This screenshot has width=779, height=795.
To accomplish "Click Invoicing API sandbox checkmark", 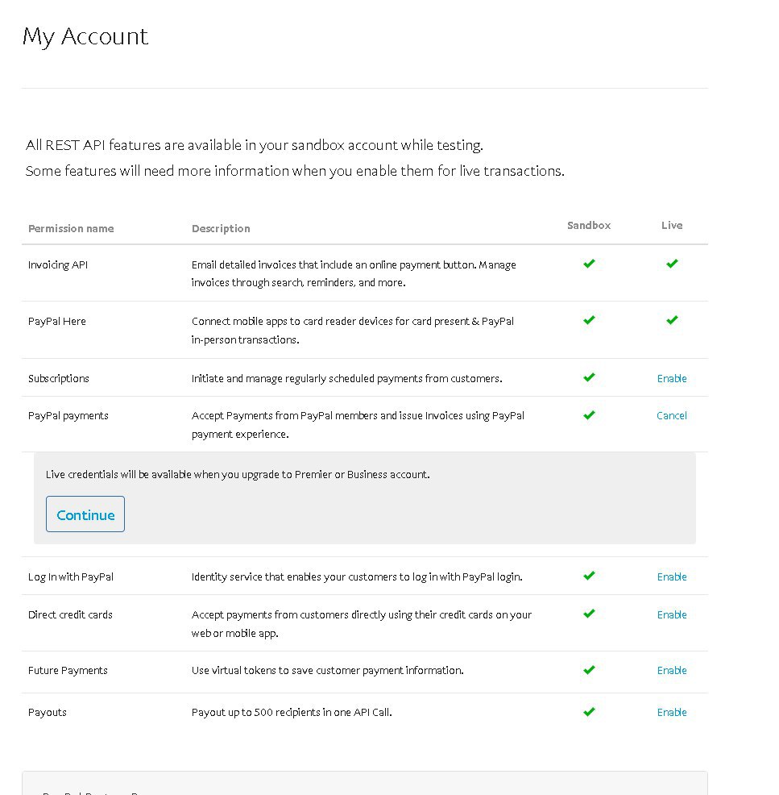I will click(x=589, y=264).
